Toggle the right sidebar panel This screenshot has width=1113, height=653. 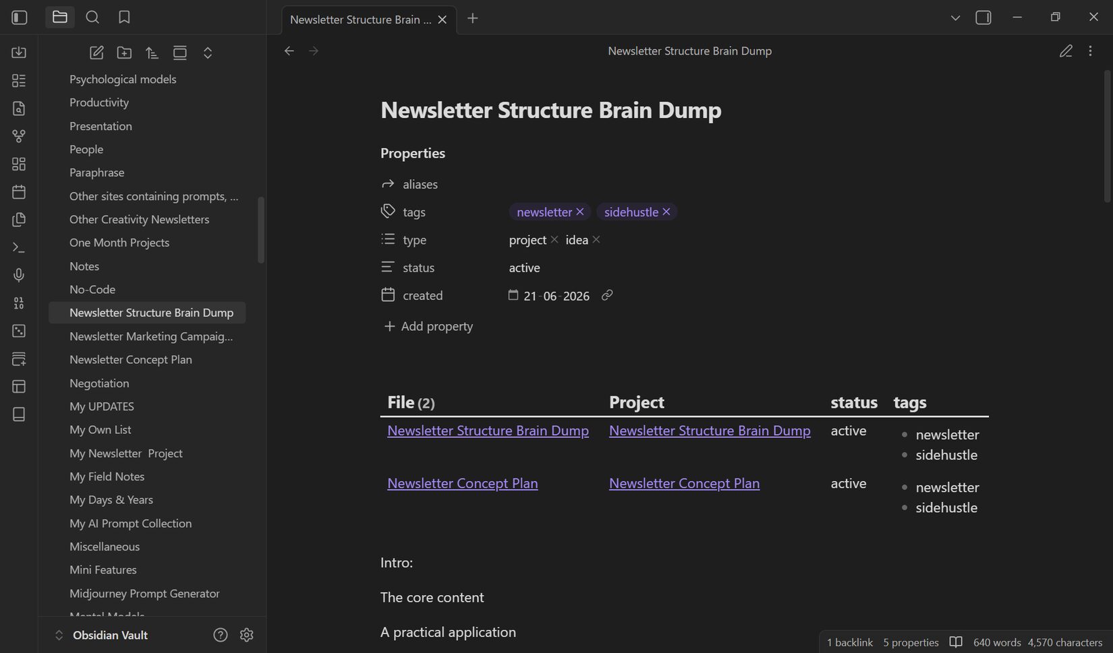(x=983, y=18)
